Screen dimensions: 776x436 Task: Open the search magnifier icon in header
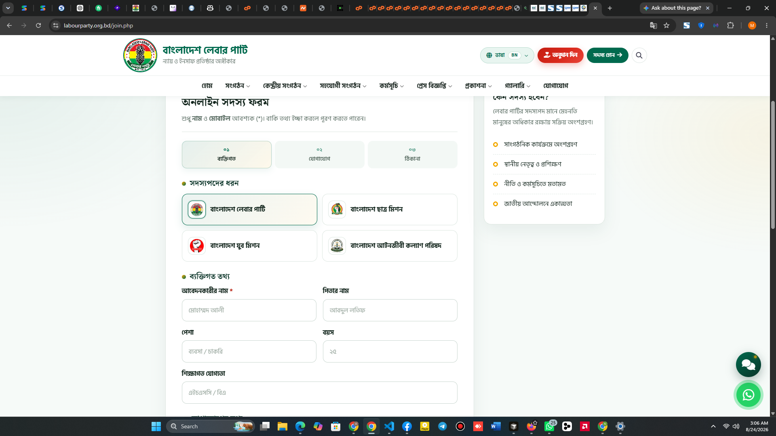(639, 55)
